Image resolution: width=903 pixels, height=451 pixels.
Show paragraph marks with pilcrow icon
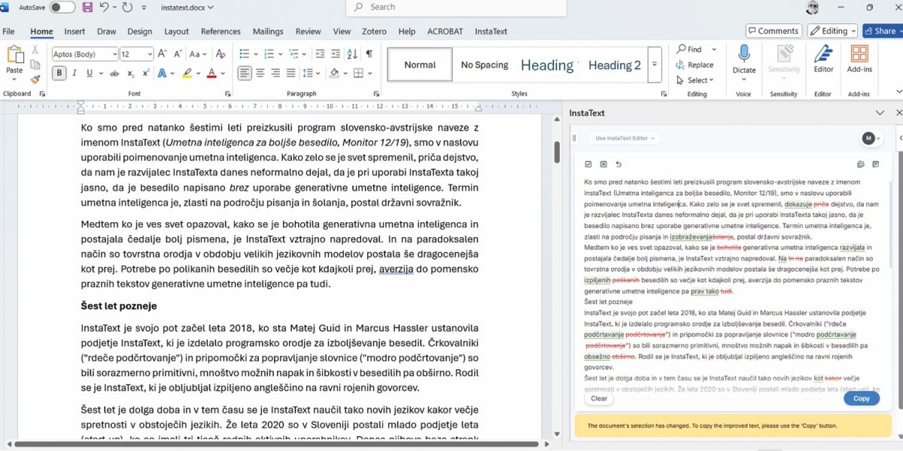369,53
